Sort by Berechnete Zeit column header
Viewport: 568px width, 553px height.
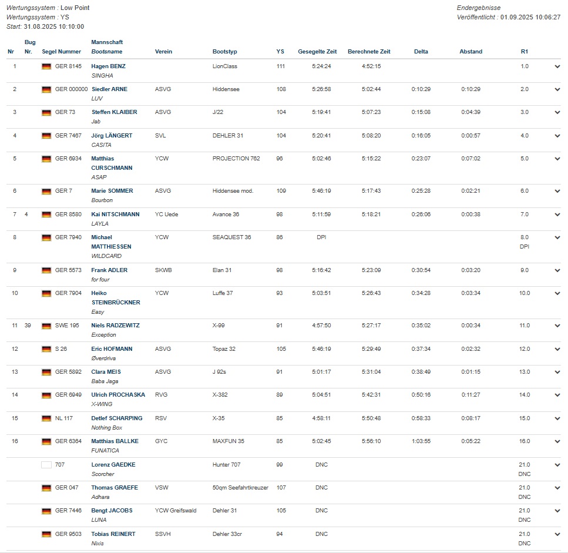[x=369, y=52]
